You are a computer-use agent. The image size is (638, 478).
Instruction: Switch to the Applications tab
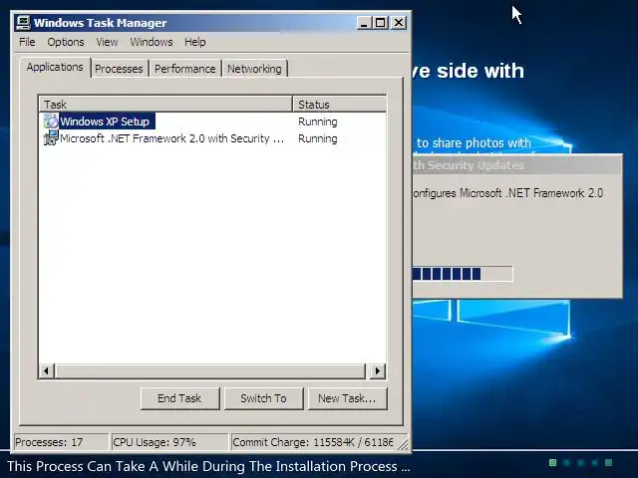pos(55,67)
